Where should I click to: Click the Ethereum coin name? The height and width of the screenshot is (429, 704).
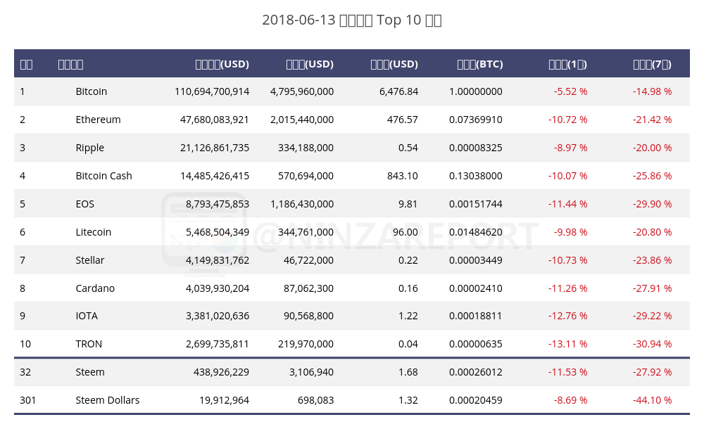[98, 120]
